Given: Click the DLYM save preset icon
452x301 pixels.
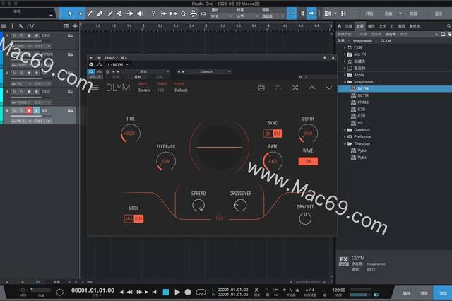Looking at the screenshot, I should 261,88.
